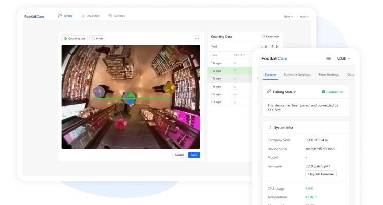This screenshot has width=383, height=205.
Task: Click the blue down arrow on counting line
Action: [131, 101]
